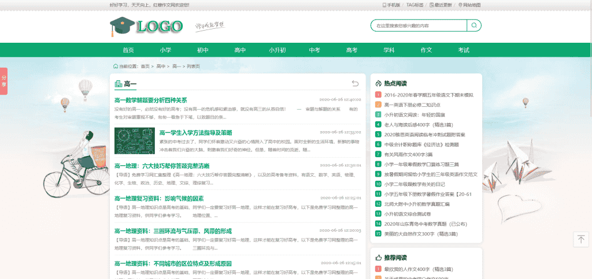The image size is (592, 279).
Task: Click the red 分享 share side tab
Action: tap(3, 80)
